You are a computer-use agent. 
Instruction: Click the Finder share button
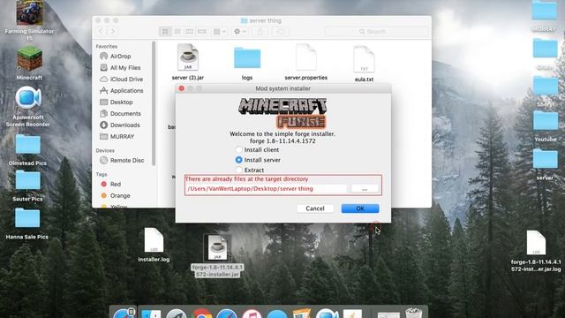[260, 32]
